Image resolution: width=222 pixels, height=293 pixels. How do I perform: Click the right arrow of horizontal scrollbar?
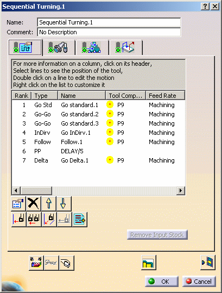(x=181, y=190)
